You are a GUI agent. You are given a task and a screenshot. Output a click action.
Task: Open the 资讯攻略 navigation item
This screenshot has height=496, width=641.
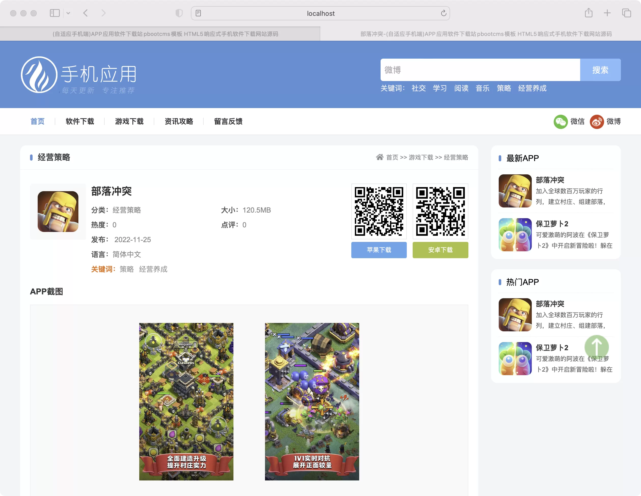click(179, 121)
